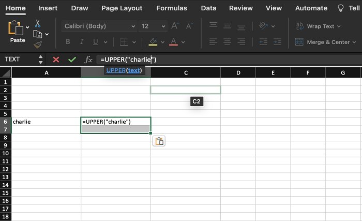Increase indent icon

[277, 42]
